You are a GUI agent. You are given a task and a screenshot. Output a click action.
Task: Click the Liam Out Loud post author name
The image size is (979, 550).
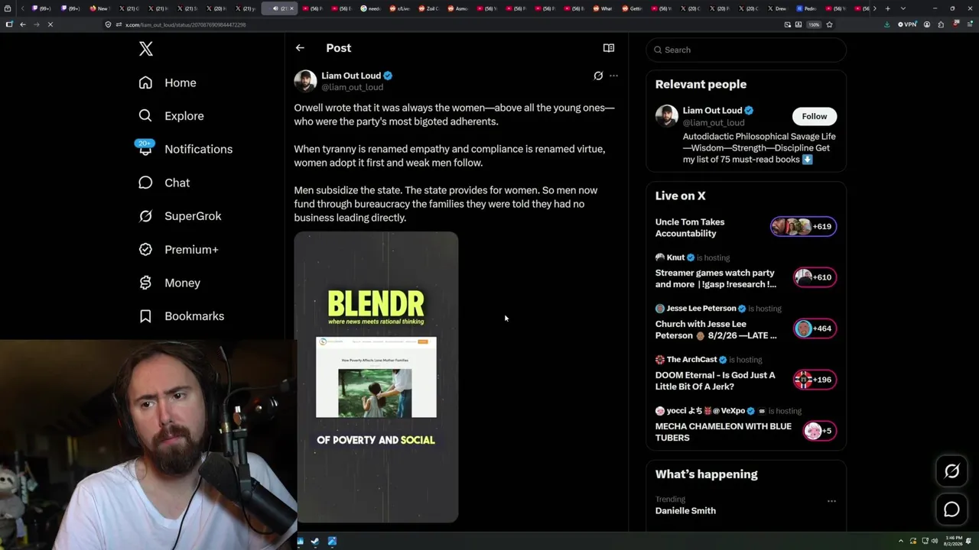tap(351, 76)
